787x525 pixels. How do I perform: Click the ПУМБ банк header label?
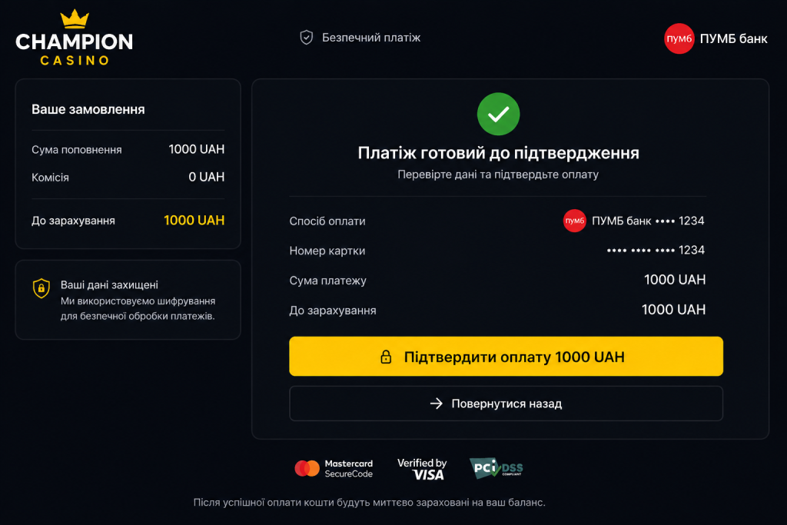pos(733,38)
